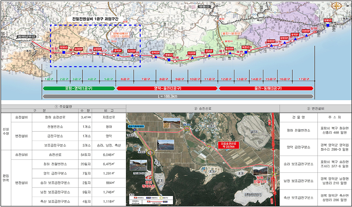
Task: Click the blue triangle under 송라SSP label
Action: point(79,53)
